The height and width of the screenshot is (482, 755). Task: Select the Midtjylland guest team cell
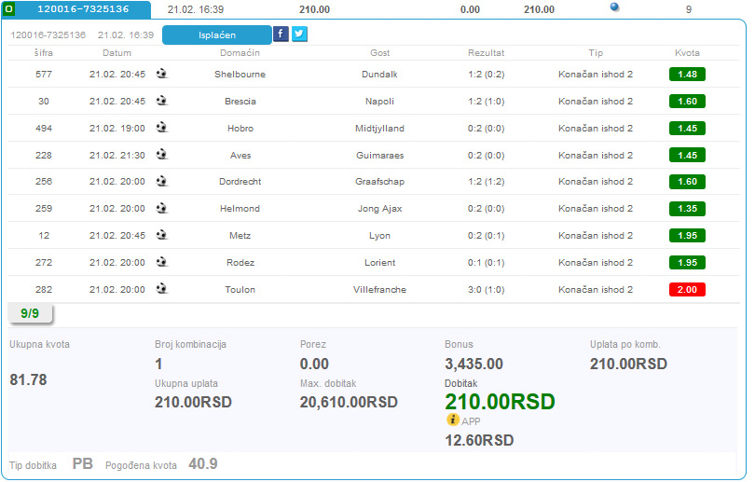380,128
